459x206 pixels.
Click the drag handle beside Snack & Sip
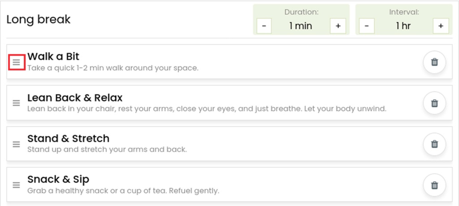tap(17, 185)
